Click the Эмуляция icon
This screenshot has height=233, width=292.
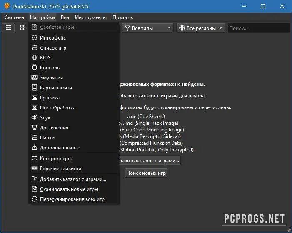coord(35,77)
